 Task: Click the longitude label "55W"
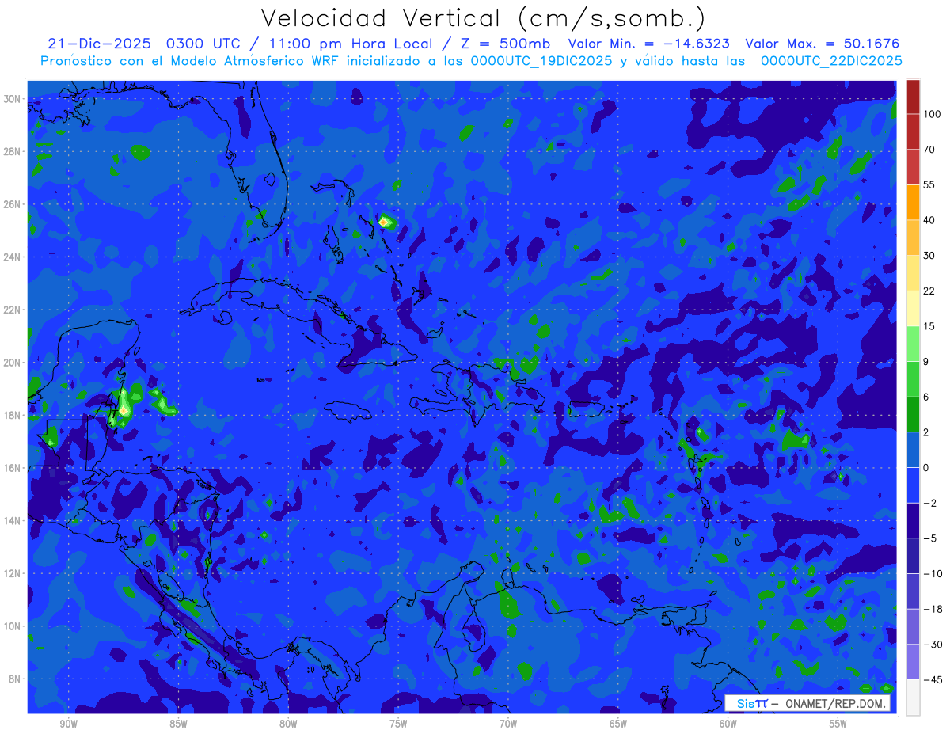838,724
